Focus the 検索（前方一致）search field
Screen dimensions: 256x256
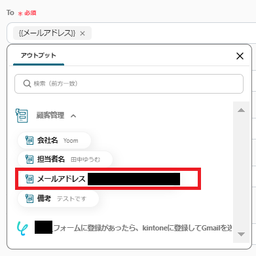pos(129,84)
